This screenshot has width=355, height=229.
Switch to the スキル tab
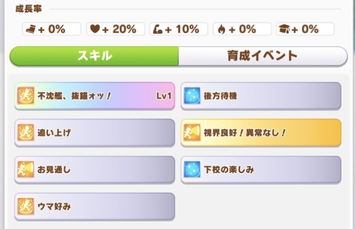(94, 56)
